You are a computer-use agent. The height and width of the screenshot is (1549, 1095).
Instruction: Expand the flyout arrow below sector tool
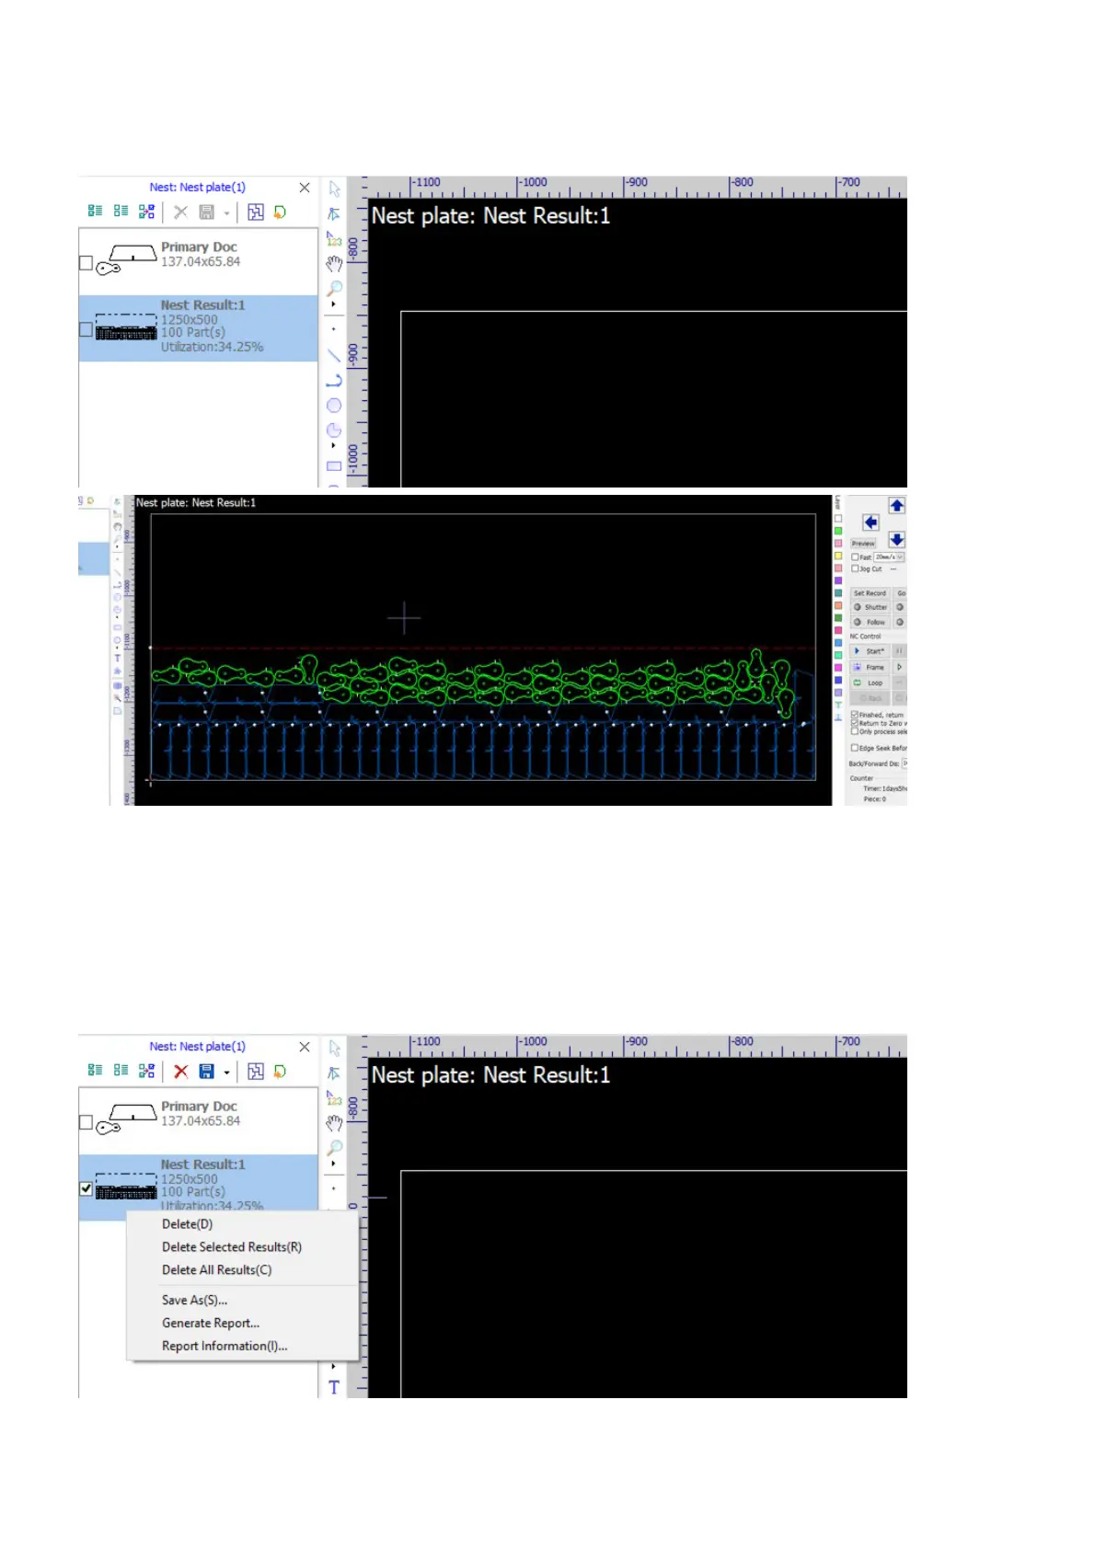[x=333, y=445]
